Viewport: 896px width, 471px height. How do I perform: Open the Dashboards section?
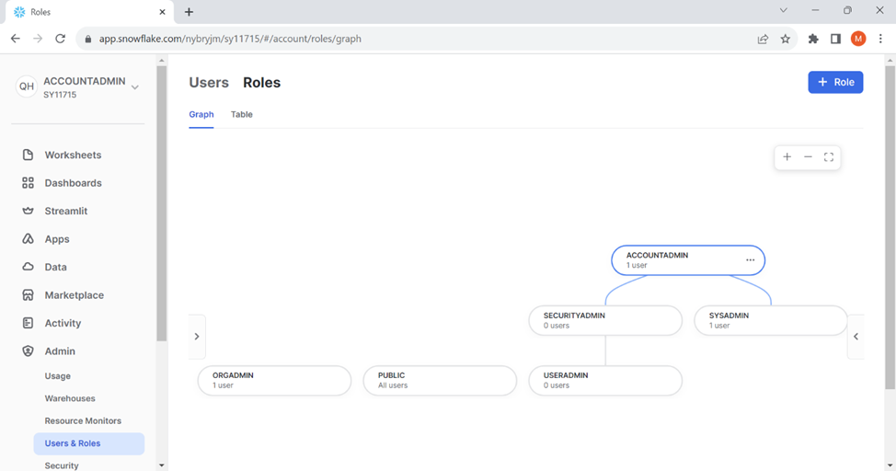pyautogui.click(x=73, y=183)
